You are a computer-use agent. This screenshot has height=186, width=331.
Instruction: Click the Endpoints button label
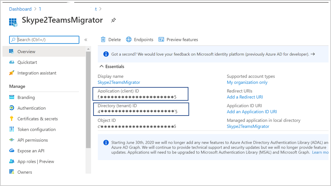(144, 39)
